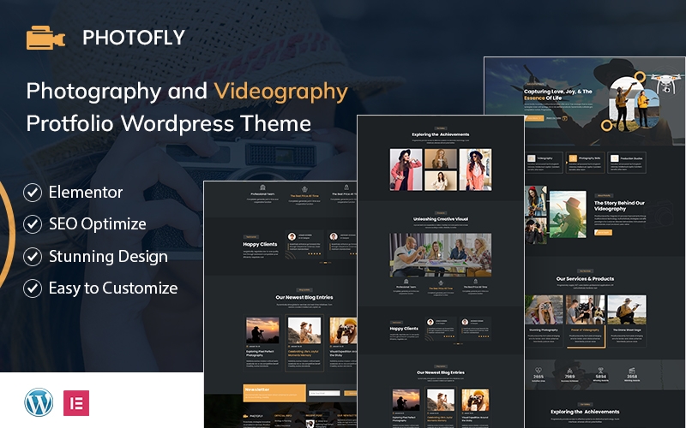The image size is (686, 428).
Task: Click the newsletter email input field
Action: click(x=324, y=394)
